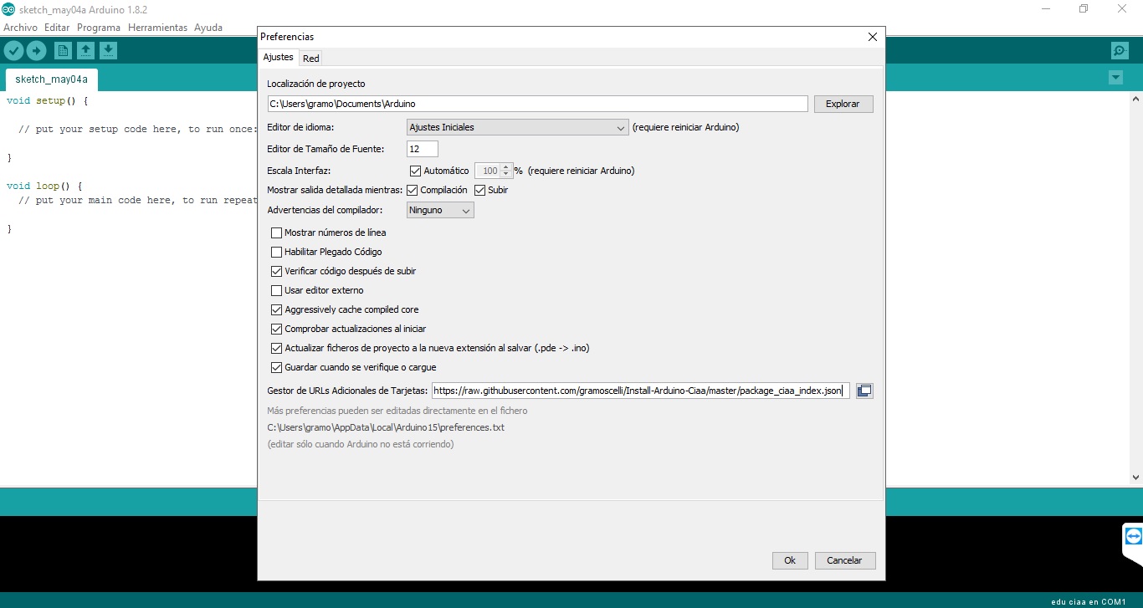The width and height of the screenshot is (1143, 608).
Task: Select the sketch_may04a editor tab
Action: point(51,79)
